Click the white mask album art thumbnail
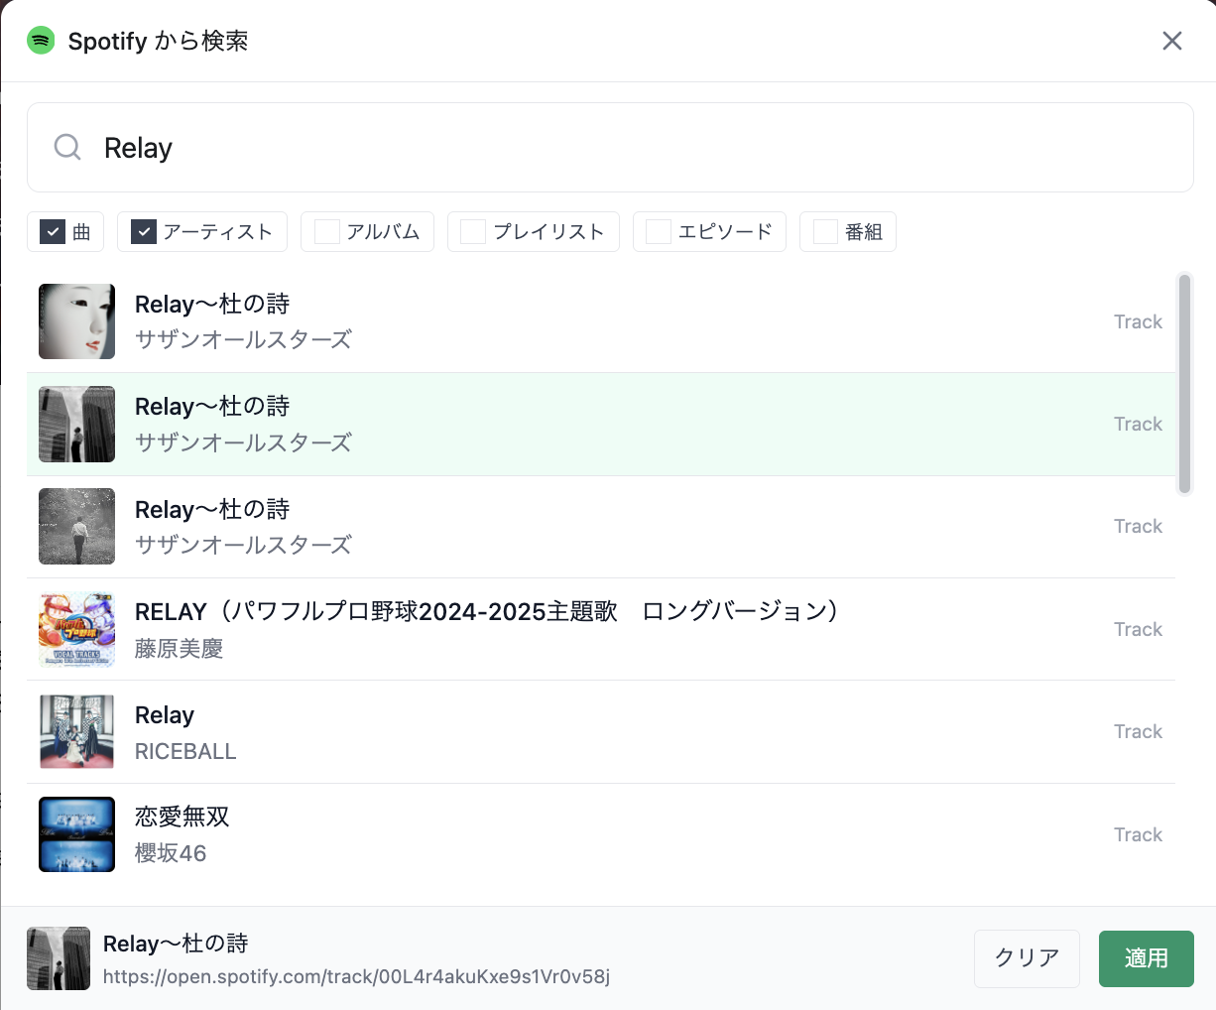The width and height of the screenshot is (1216, 1010). (76, 321)
